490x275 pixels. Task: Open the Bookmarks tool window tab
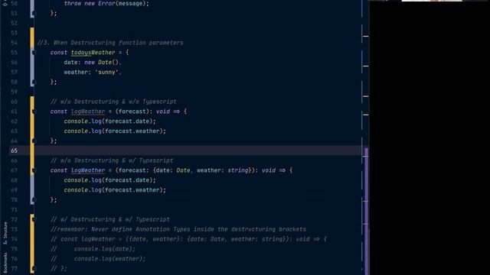5,263
